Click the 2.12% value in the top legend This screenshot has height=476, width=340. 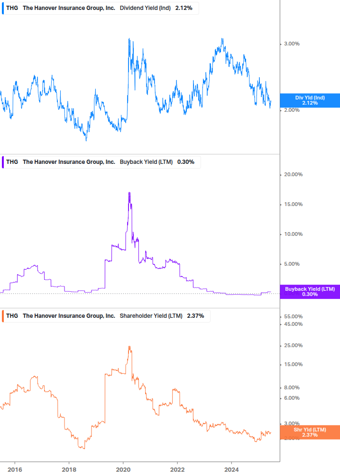point(184,8)
